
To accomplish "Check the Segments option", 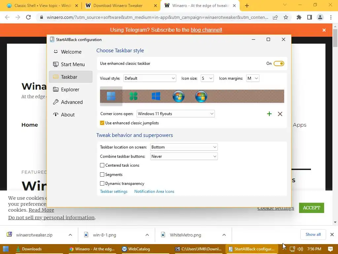I will coord(102,175).
